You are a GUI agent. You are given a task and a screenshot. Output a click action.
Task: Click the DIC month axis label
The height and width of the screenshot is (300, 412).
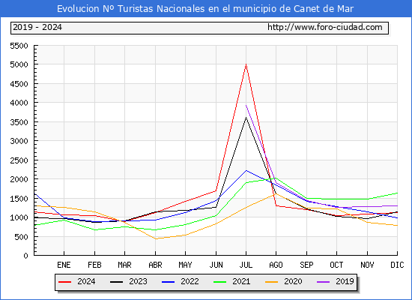pos(397,265)
